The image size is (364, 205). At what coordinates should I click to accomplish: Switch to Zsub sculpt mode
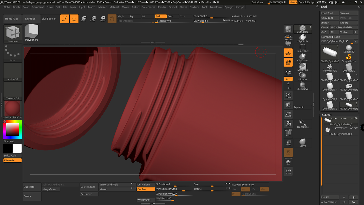click(171, 16)
